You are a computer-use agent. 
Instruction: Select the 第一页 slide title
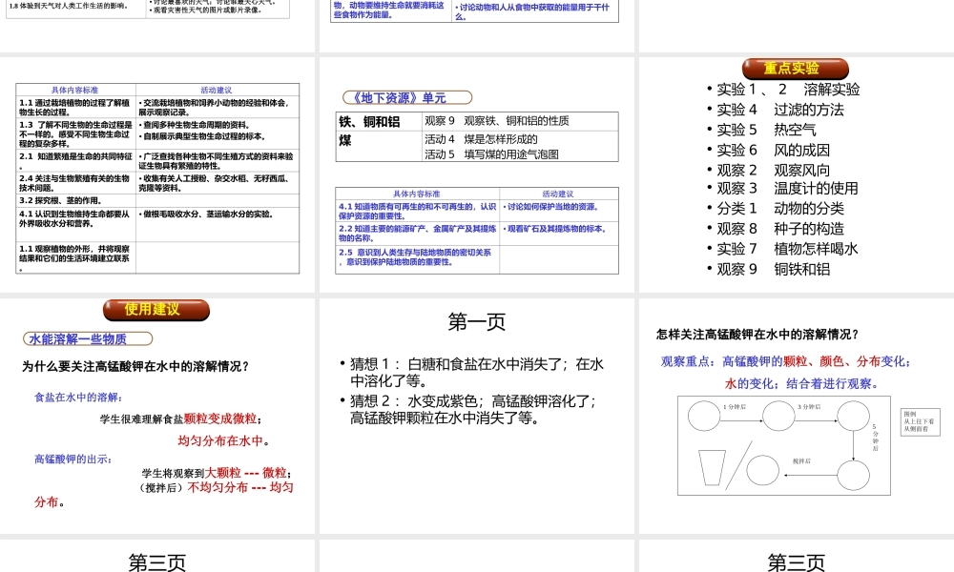tap(475, 321)
